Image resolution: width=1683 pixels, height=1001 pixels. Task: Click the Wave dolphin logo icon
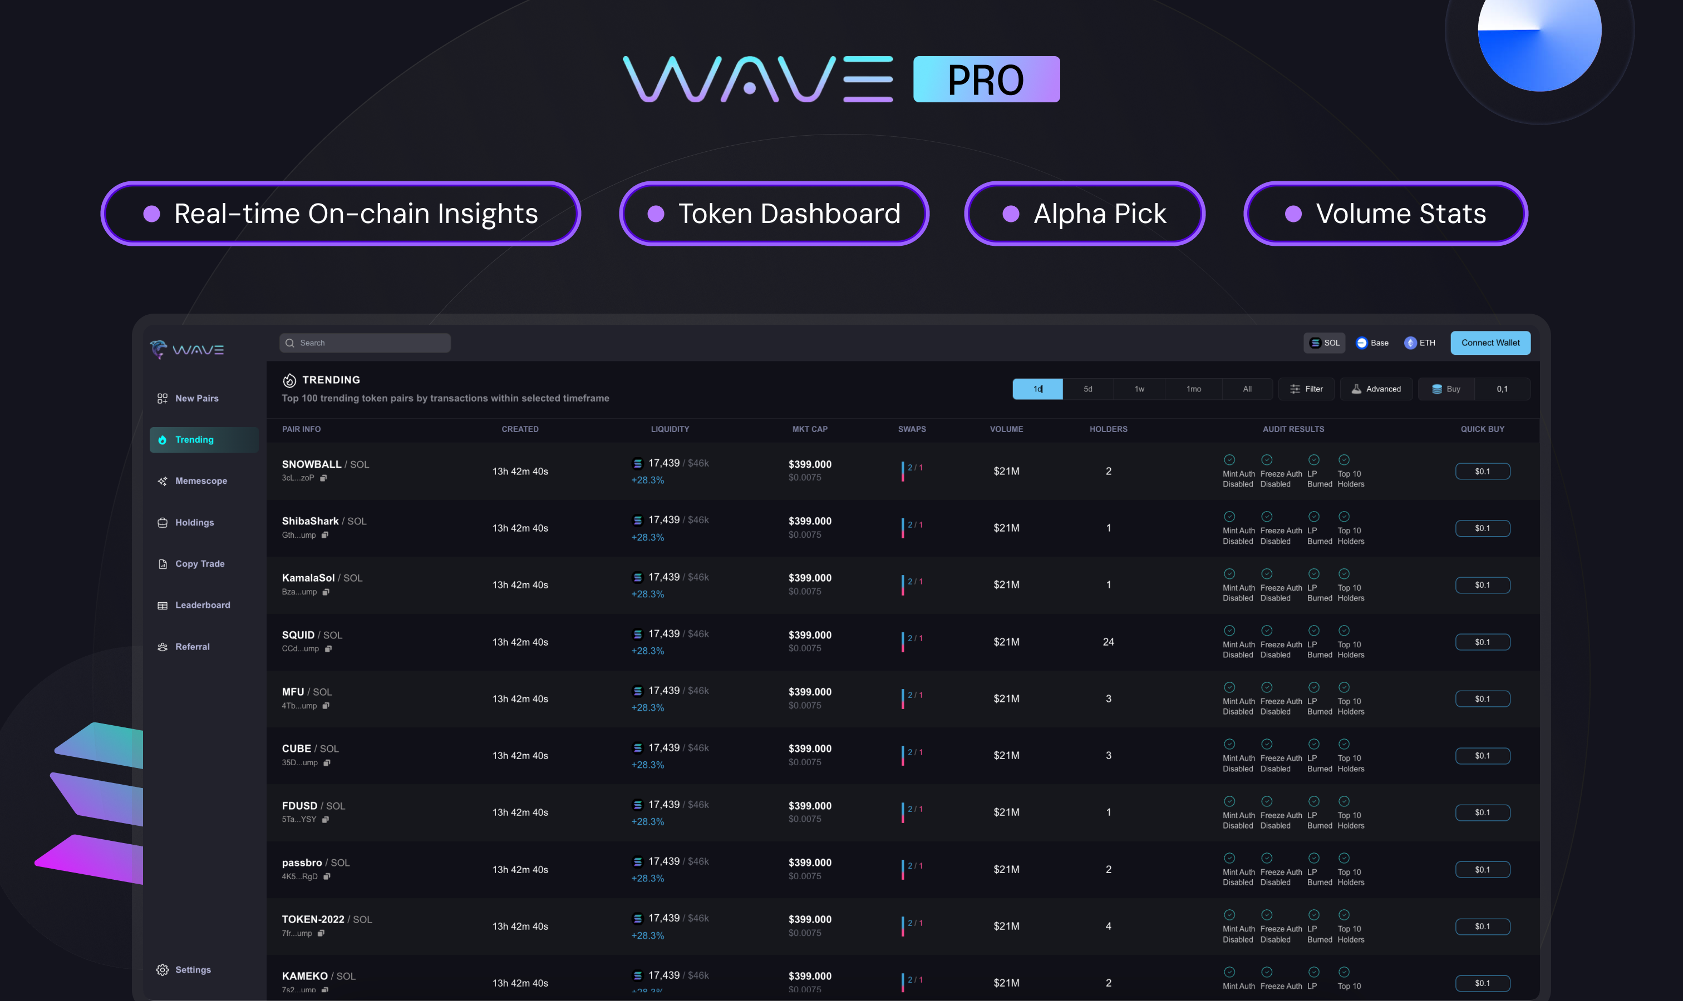point(159,349)
